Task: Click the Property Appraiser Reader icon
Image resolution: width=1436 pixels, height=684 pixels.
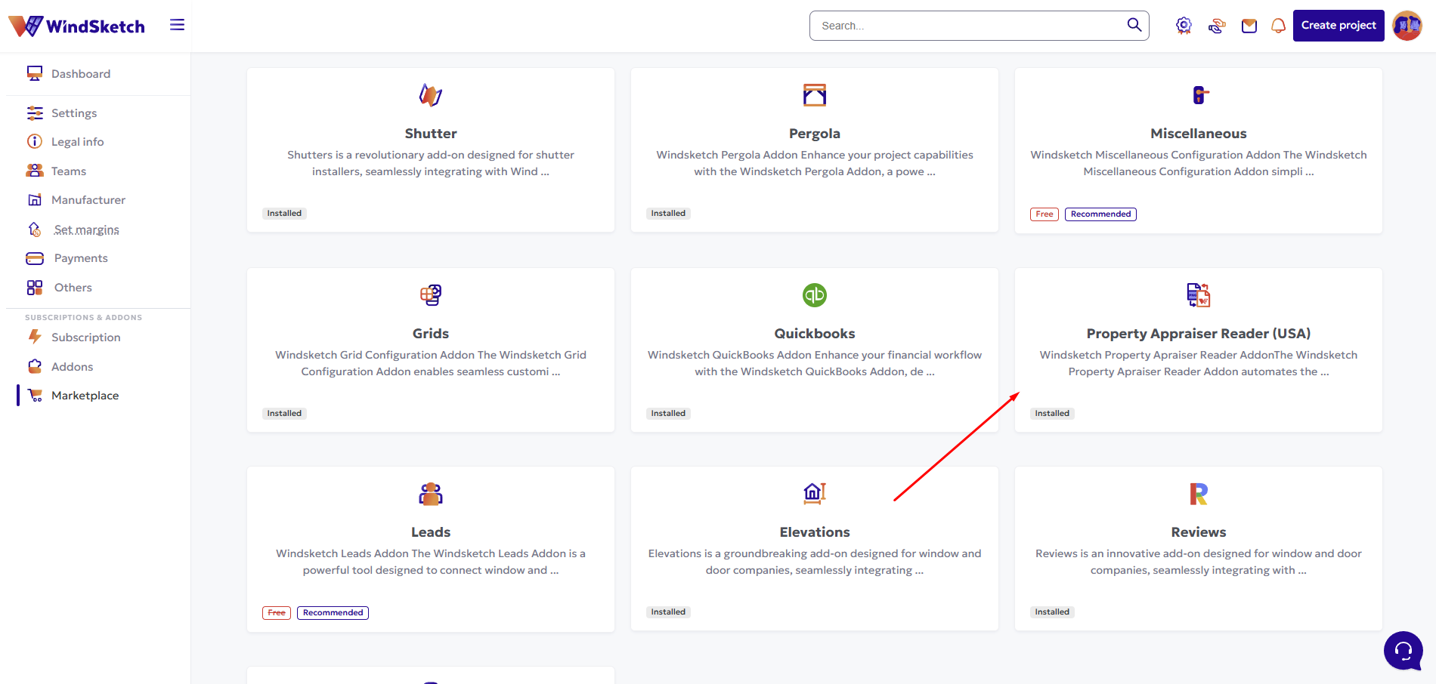Action: click(1199, 295)
